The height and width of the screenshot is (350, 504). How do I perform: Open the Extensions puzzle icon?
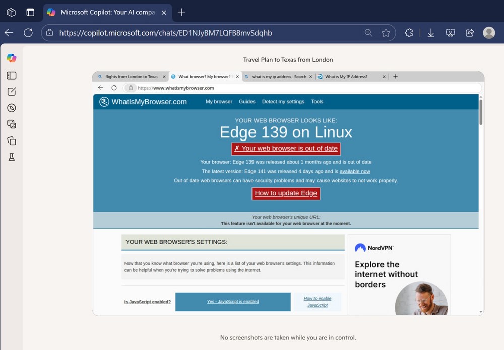point(409,33)
